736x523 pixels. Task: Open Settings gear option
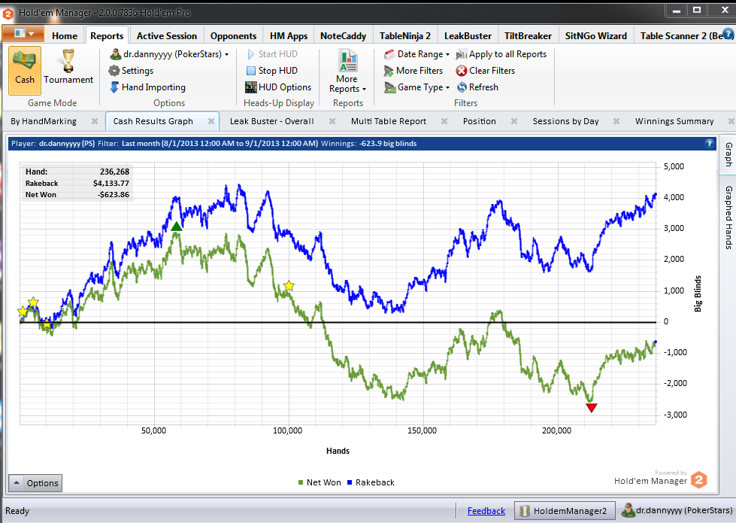click(131, 71)
